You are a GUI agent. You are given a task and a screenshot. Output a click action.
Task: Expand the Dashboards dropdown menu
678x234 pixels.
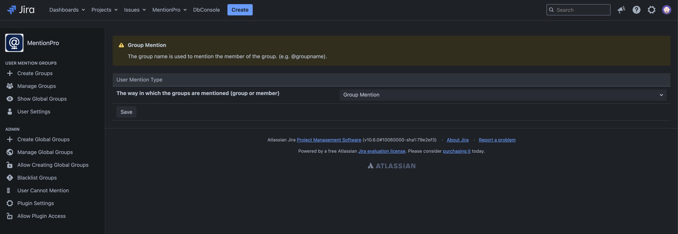click(x=67, y=10)
